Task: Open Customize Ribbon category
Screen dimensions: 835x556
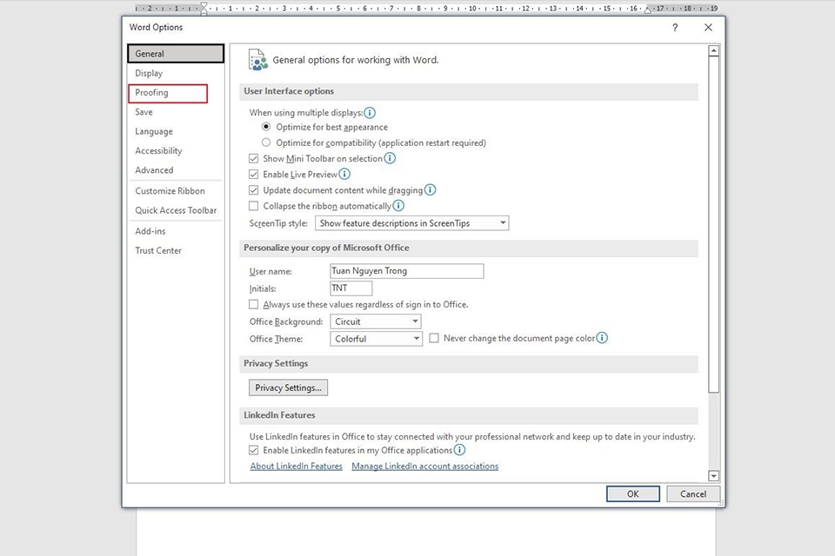Action: click(x=176, y=191)
